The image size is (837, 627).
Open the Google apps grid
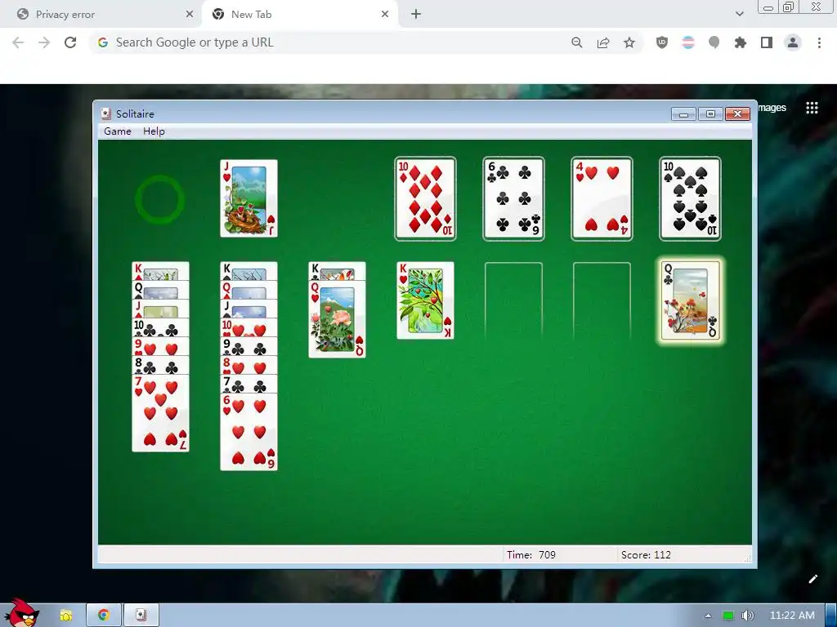(x=812, y=108)
